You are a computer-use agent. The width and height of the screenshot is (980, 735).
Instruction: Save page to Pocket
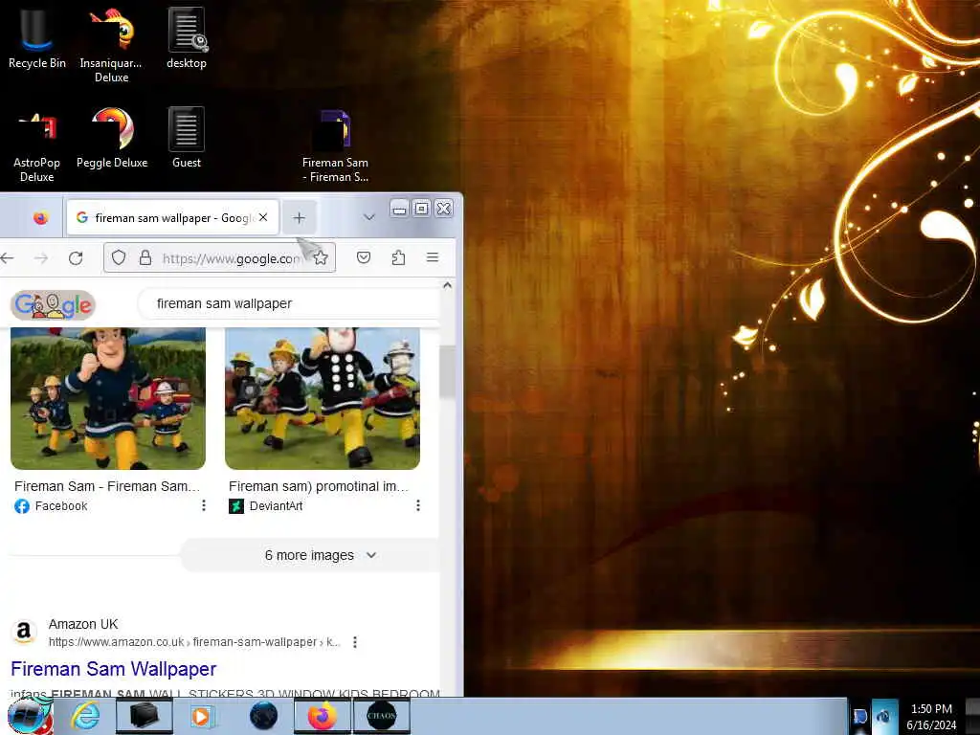[x=364, y=257]
